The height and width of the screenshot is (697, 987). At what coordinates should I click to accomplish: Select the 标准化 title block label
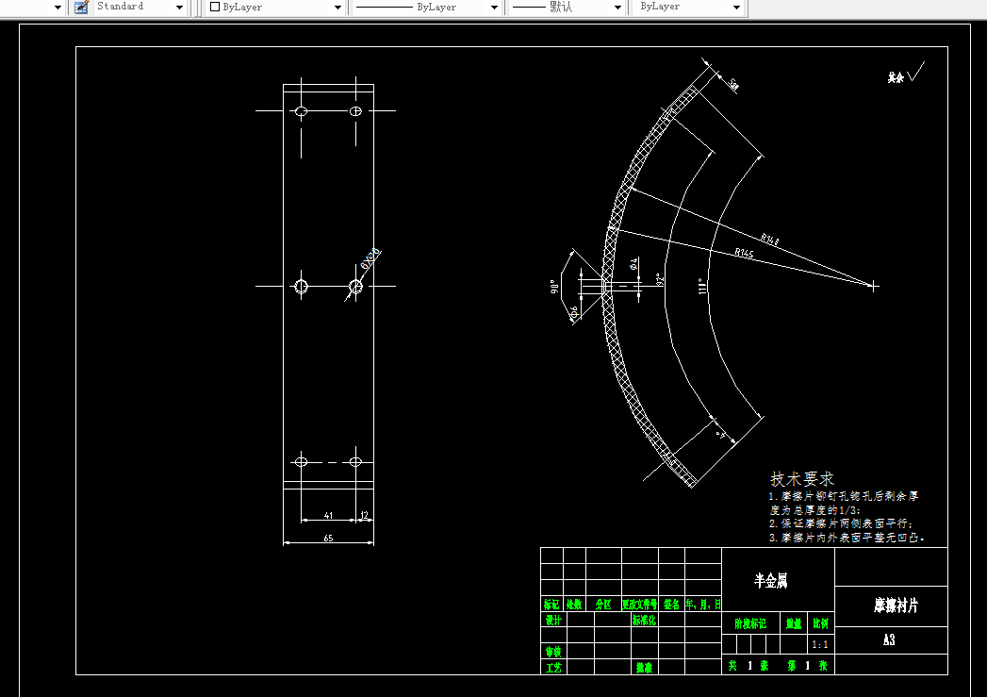pyautogui.click(x=644, y=621)
